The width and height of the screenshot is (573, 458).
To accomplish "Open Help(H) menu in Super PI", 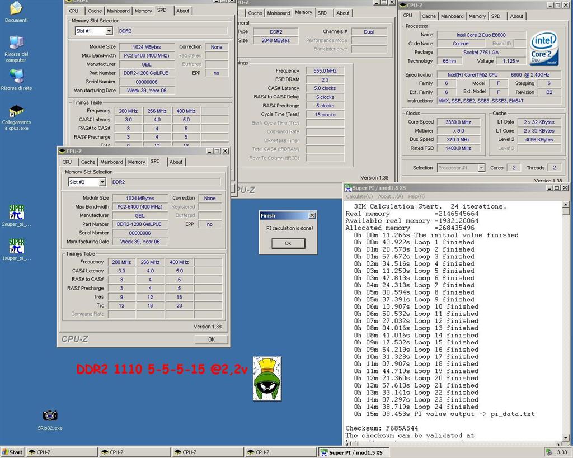I will pyautogui.click(x=416, y=196).
